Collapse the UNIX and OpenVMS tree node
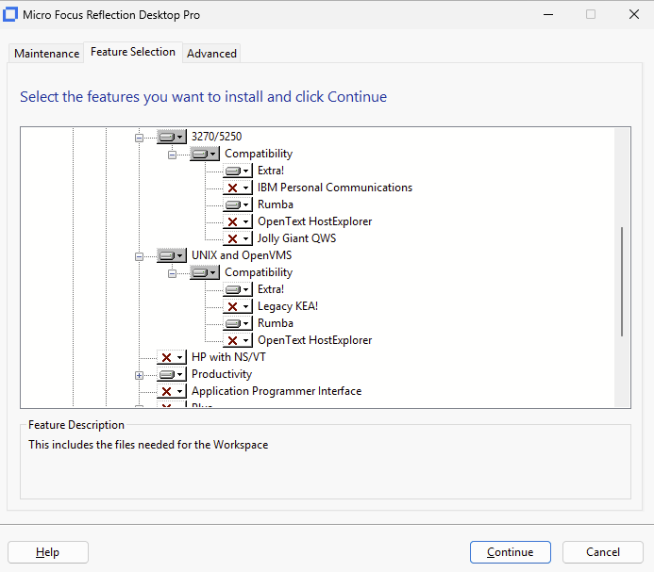Viewport: 654px width, 572px height. pos(140,256)
